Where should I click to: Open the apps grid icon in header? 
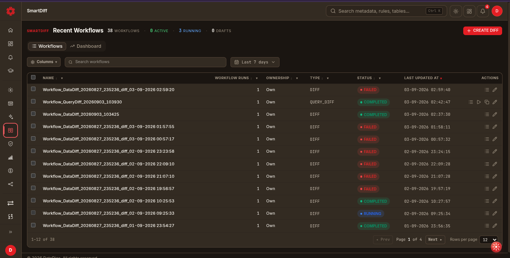[469, 11]
